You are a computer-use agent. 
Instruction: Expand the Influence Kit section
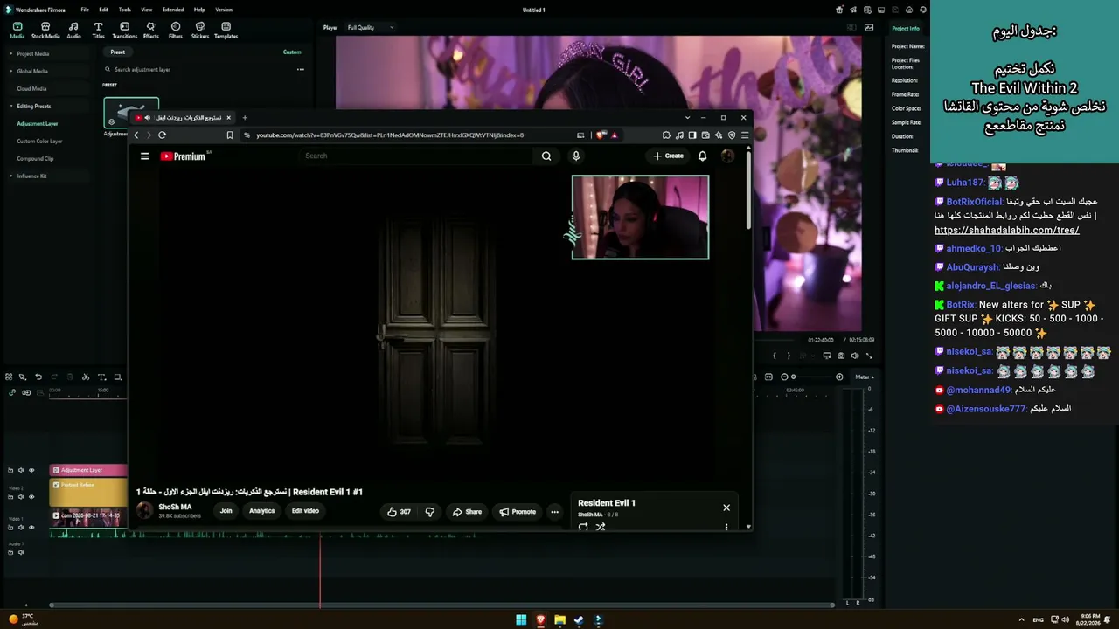[x=11, y=176]
